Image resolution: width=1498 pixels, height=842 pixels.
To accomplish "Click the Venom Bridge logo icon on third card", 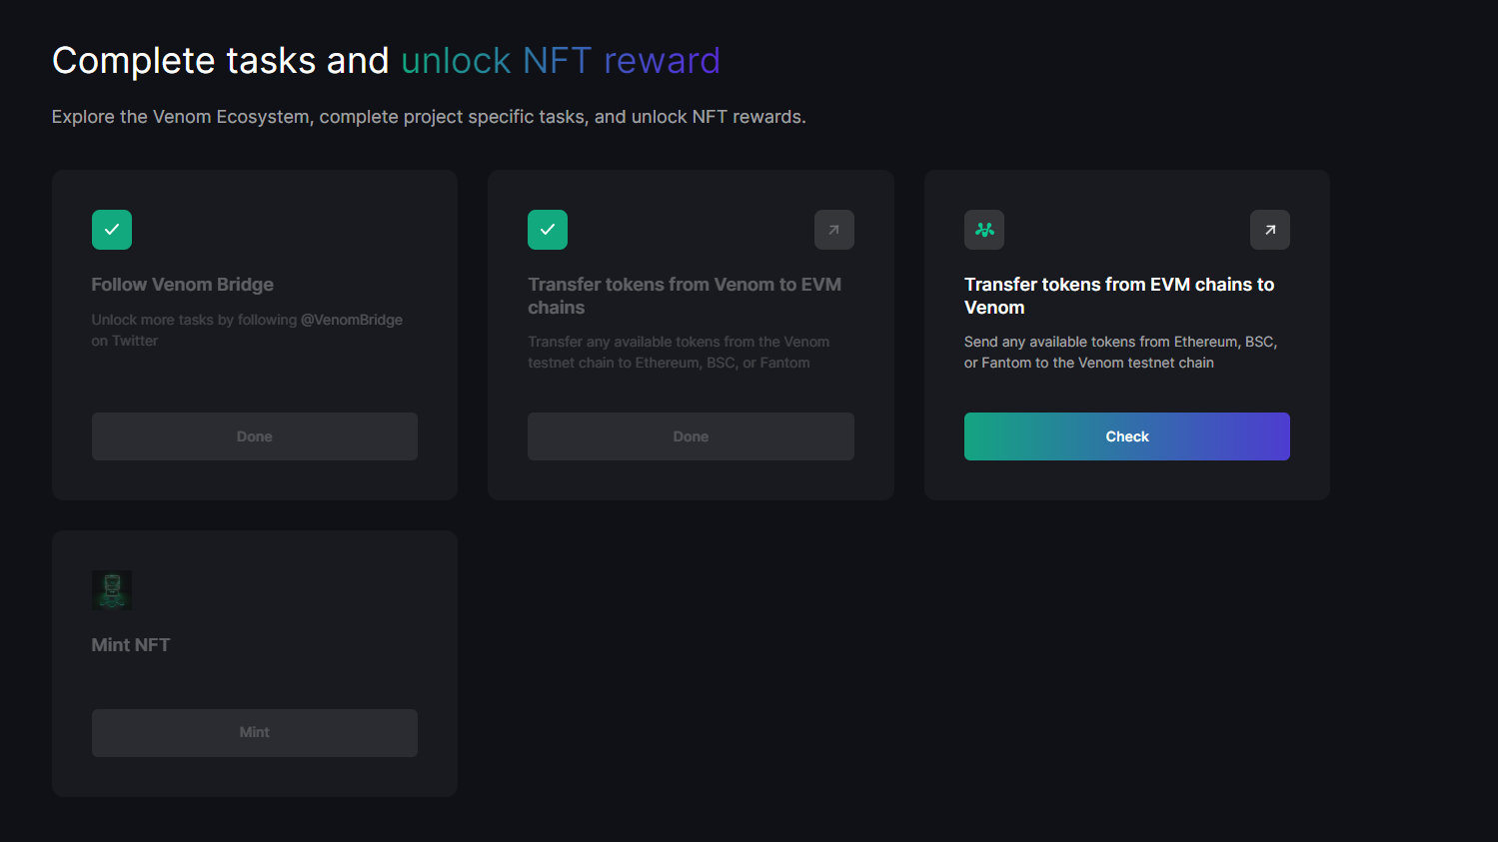I will point(984,230).
